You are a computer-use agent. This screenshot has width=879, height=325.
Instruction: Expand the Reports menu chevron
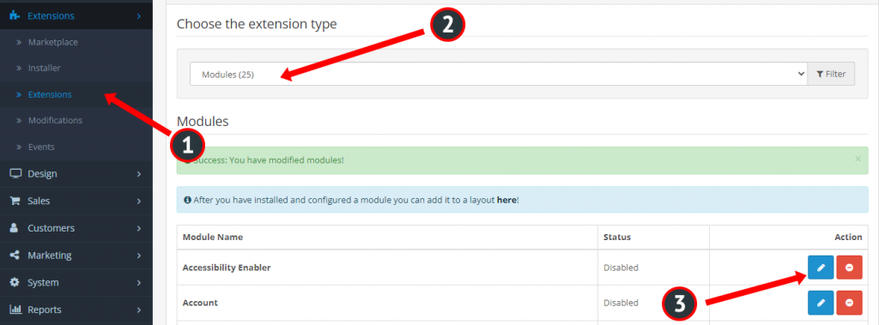pyautogui.click(x=138, y=310)
